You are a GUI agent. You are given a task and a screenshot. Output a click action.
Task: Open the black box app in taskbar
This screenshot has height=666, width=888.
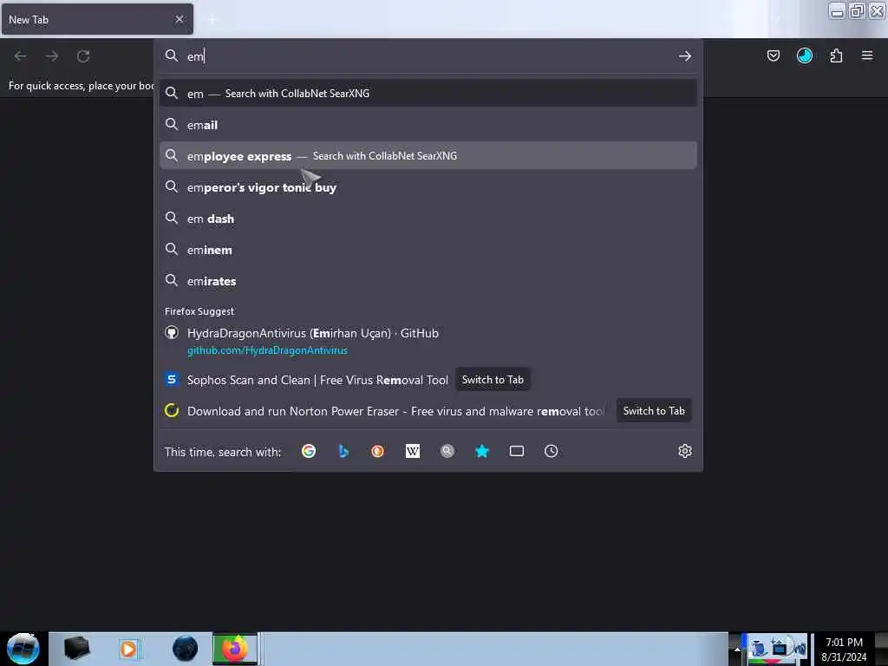[76, 649]
